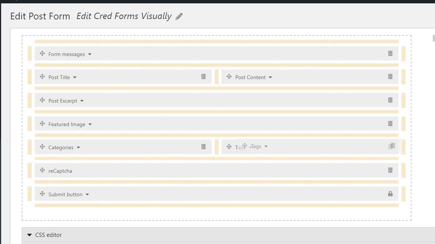
Task: Open the Submit button options dropdown
Action: [87, 195]
